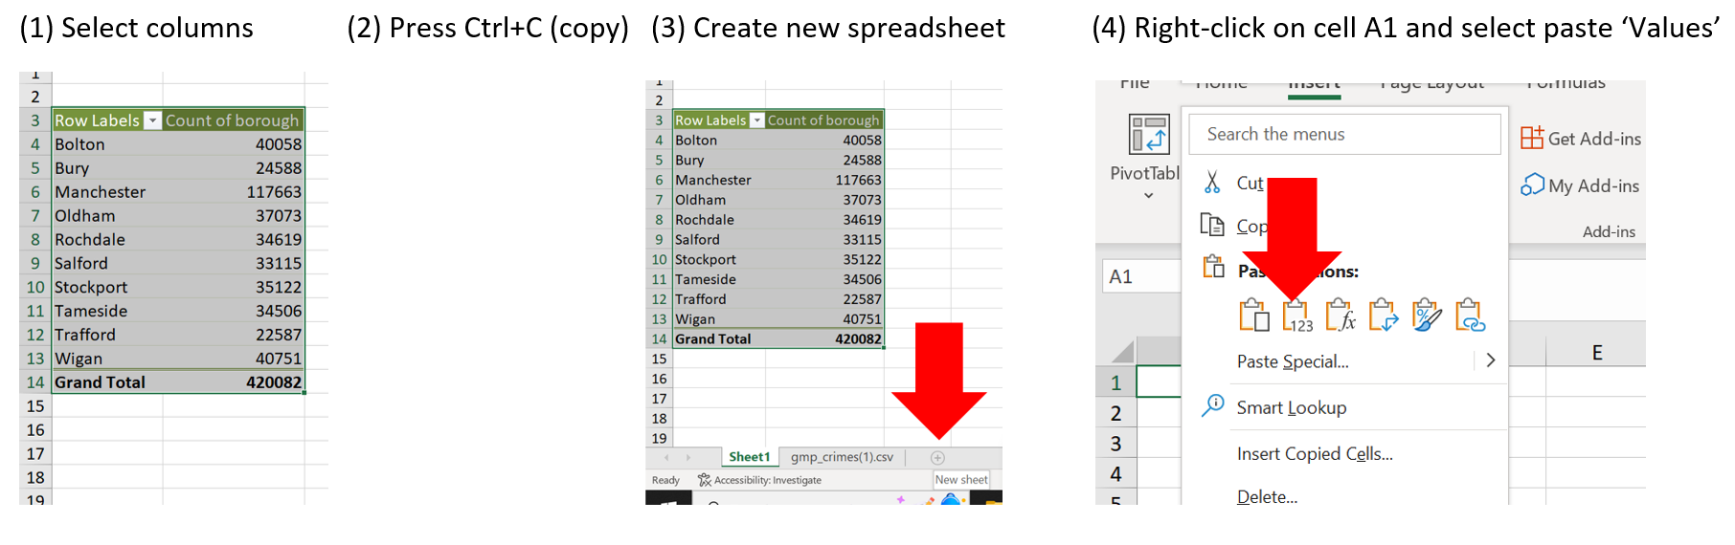Screen dimensions: 1735x545
Task: Click the PivotTable icon in the ribbon
Action: pos(1148,135)
